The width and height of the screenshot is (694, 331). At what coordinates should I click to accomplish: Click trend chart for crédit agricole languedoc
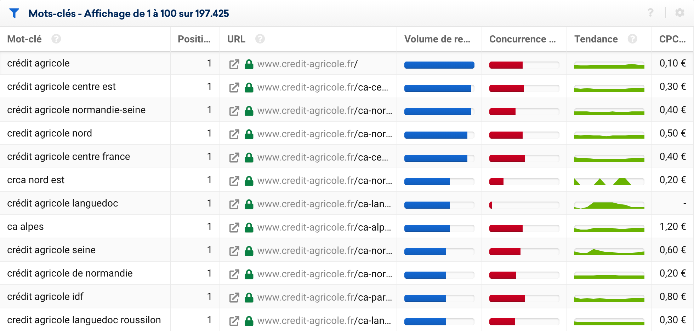[609, 205]
